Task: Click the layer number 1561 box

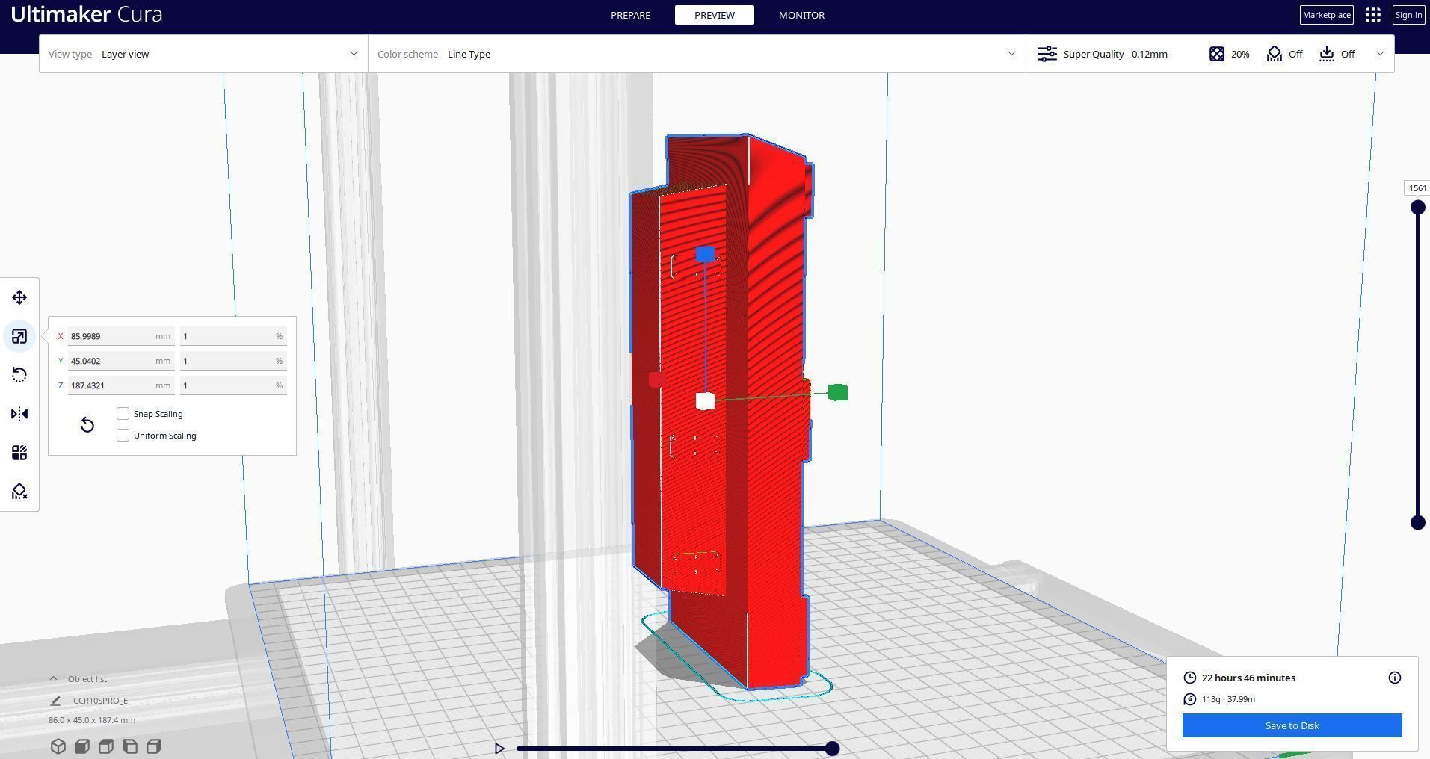Action: [1417, 188]
